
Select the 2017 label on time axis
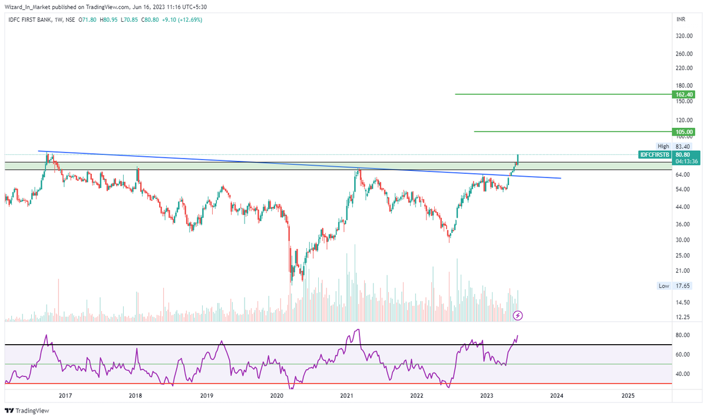pyautogui.click(x=65, y=396)
